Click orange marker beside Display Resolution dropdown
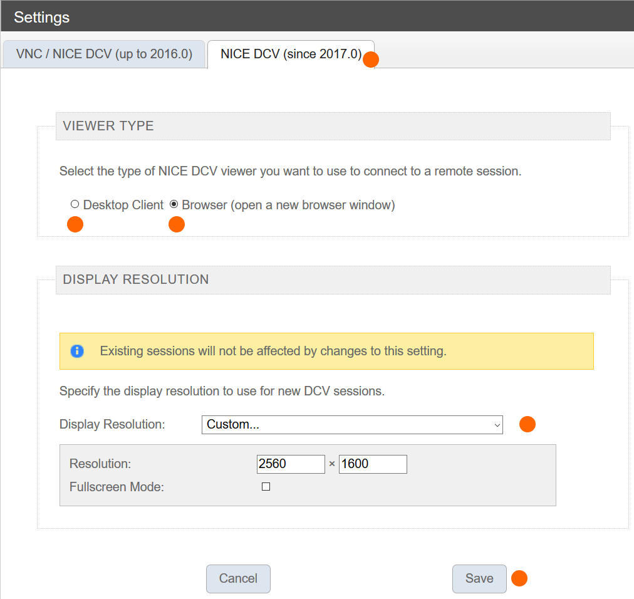Viewport: 634px width, 599px height. (x=527, y=424)
